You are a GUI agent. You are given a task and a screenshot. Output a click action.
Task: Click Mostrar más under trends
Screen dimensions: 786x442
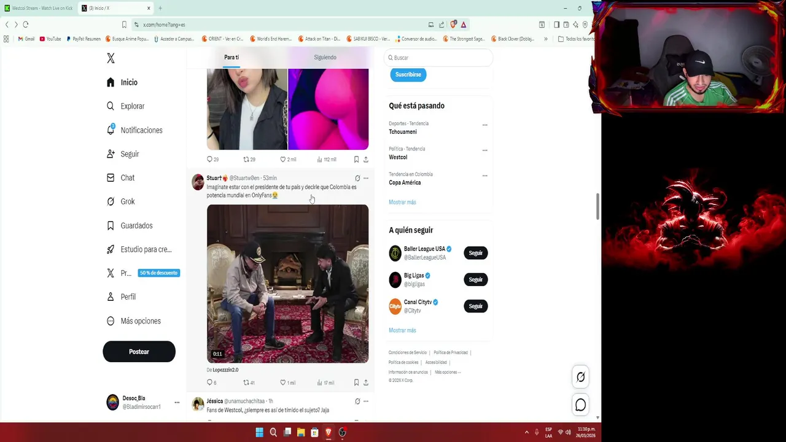(402, 202)
